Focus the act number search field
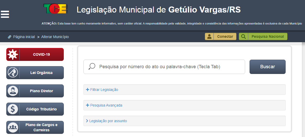This screenshot has height=137, width=305. (167, 67)
